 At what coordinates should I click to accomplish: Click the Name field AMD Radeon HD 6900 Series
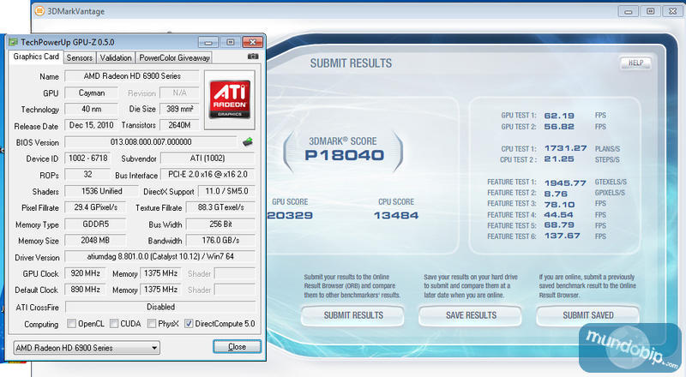pyautogui.click(x=132, y=76)
